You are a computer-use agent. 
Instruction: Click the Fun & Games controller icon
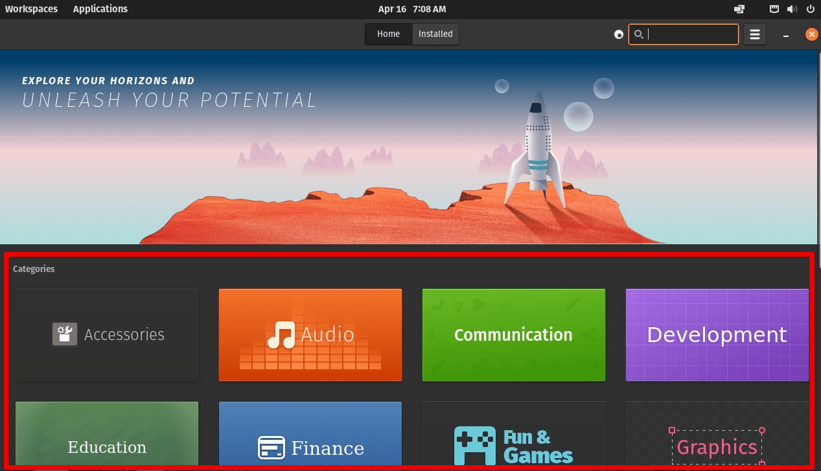[475, 446]
